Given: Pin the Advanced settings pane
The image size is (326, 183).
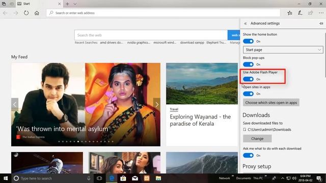Looking at the screenshot, I should click(x=321, y=23).
